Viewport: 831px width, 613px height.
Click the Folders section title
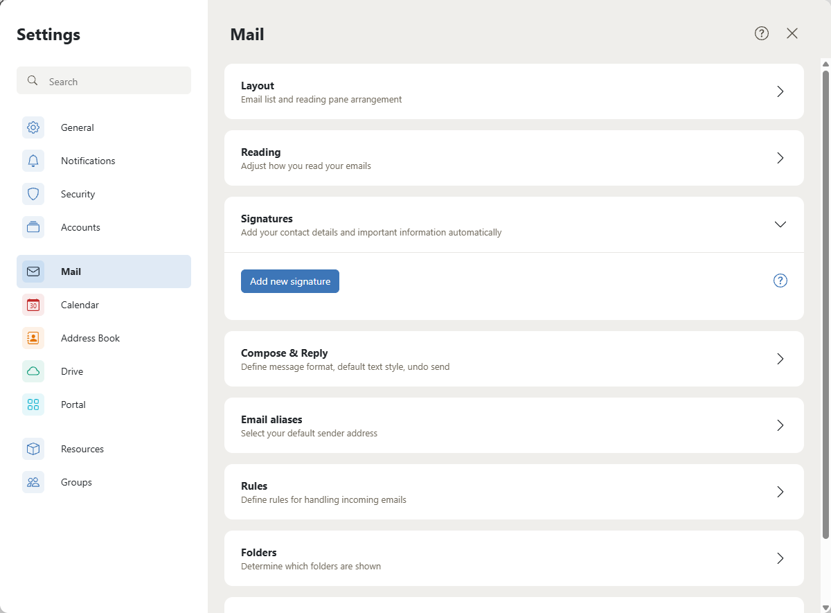[259, 553]
